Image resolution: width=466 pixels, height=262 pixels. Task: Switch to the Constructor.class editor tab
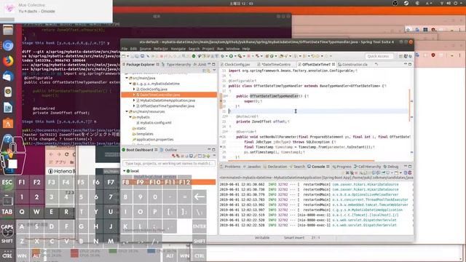click(355, 65)
